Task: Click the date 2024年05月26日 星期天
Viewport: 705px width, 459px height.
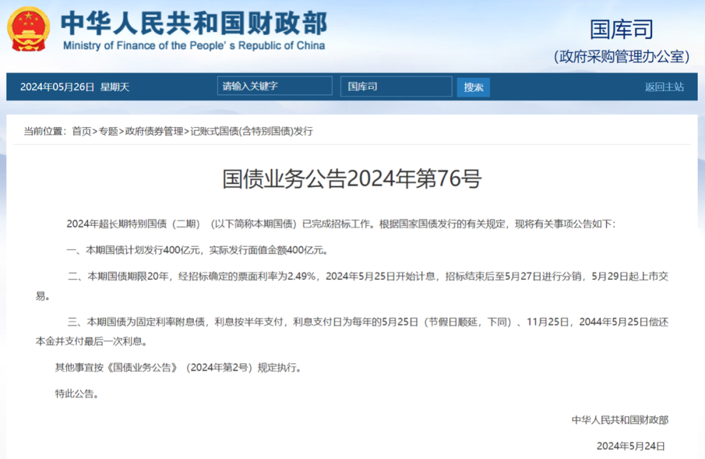Action: click(74, 87)
